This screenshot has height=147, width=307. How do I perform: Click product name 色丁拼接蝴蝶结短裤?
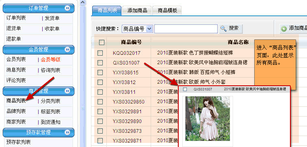point(211,53)
